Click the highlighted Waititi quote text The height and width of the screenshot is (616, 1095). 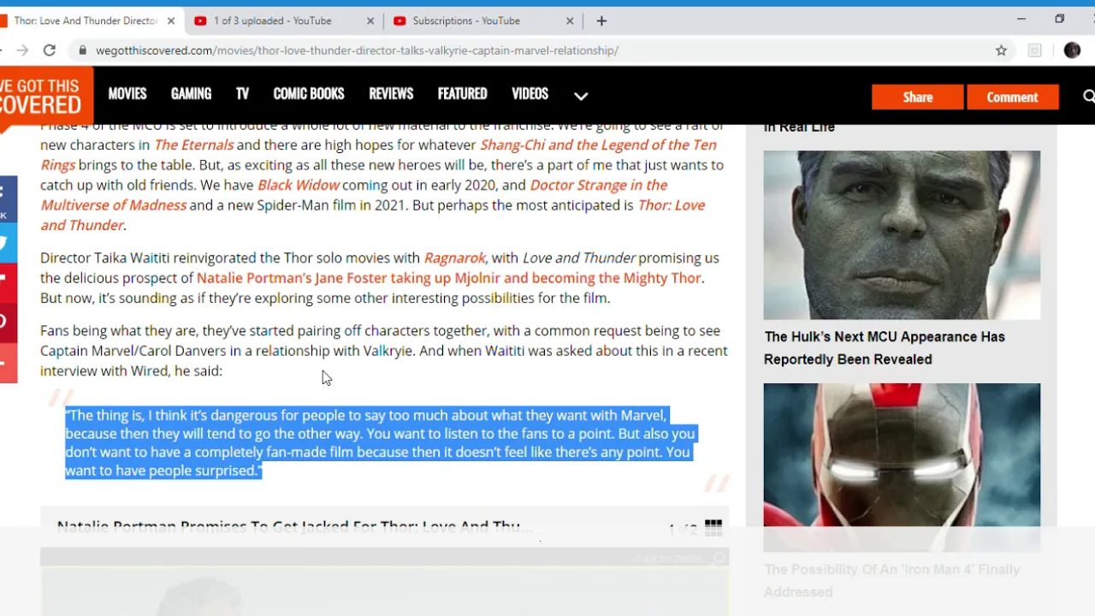pyautogui.click(x=380, y=442)
